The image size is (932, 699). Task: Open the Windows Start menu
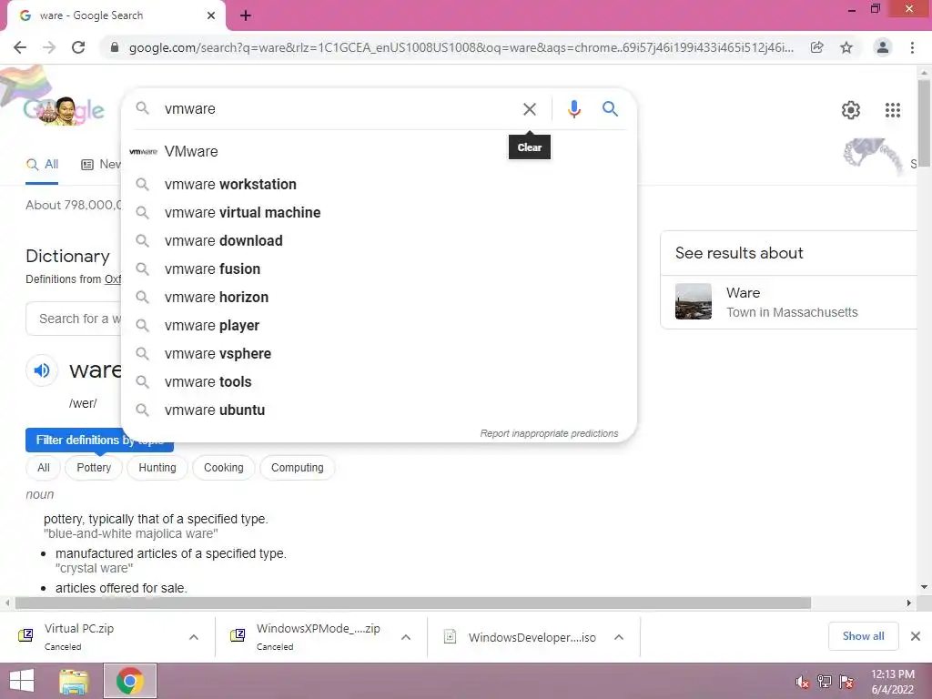point(22,681)
